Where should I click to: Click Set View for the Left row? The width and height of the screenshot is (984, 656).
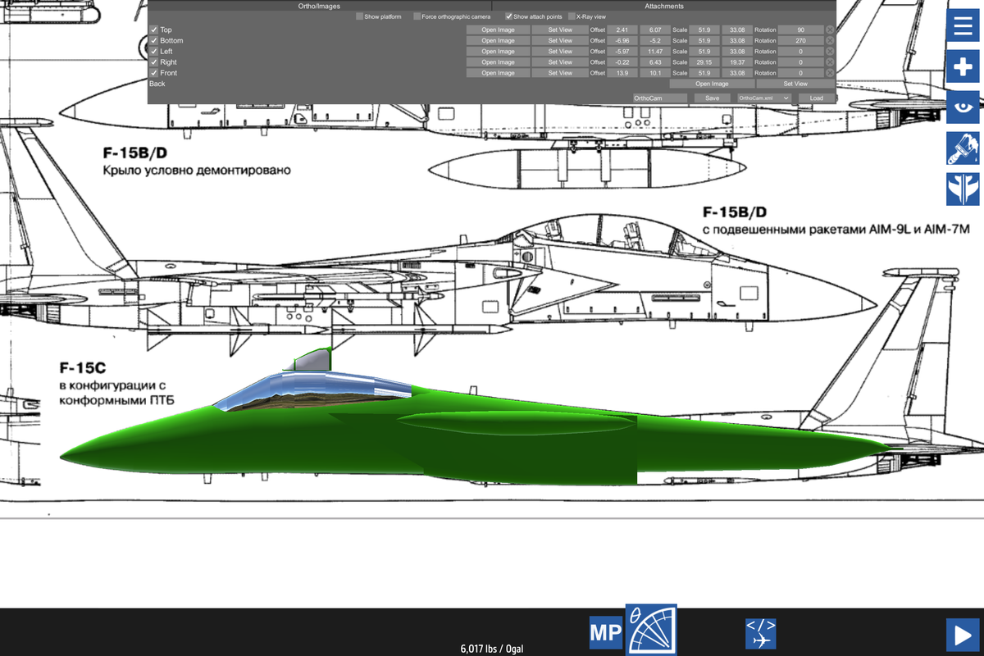[560, 51]
